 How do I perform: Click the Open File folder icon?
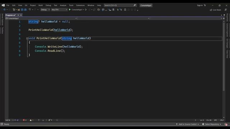pyautogui.click(x=19, y=10)
